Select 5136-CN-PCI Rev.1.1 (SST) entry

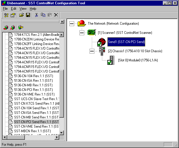(x=33, y=90)
